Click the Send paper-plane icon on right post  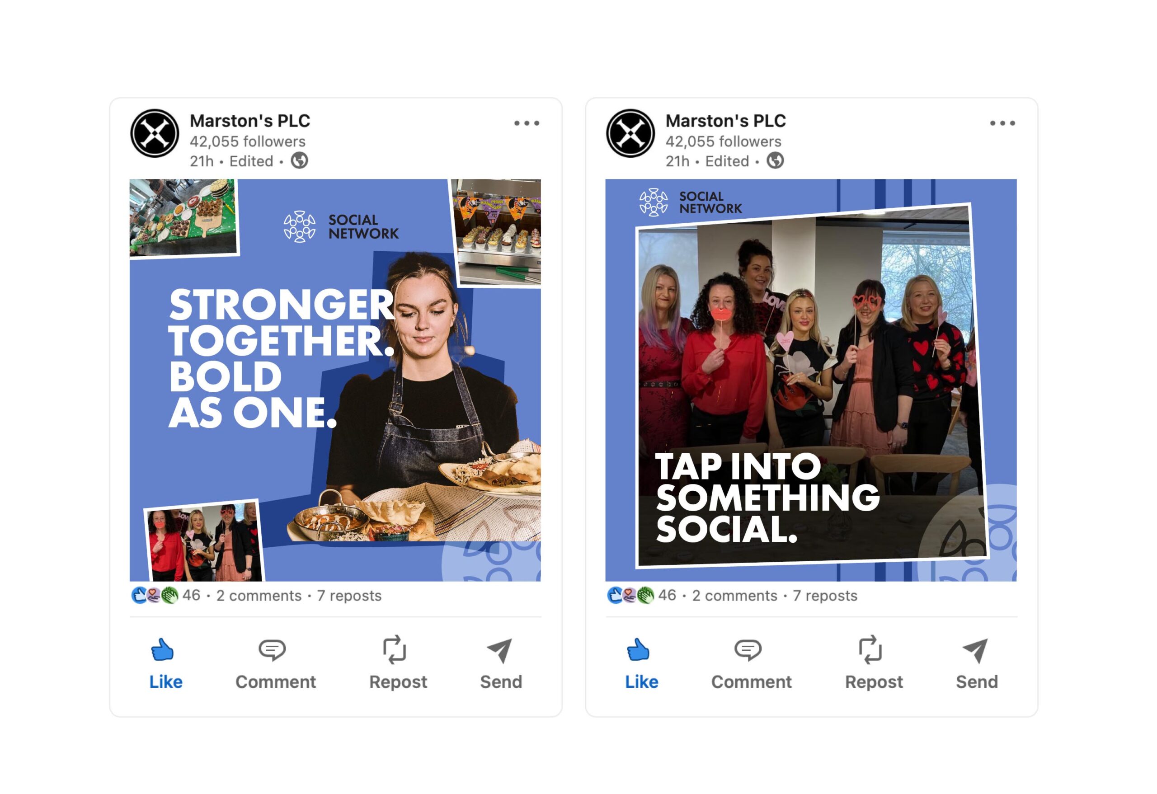975,650
